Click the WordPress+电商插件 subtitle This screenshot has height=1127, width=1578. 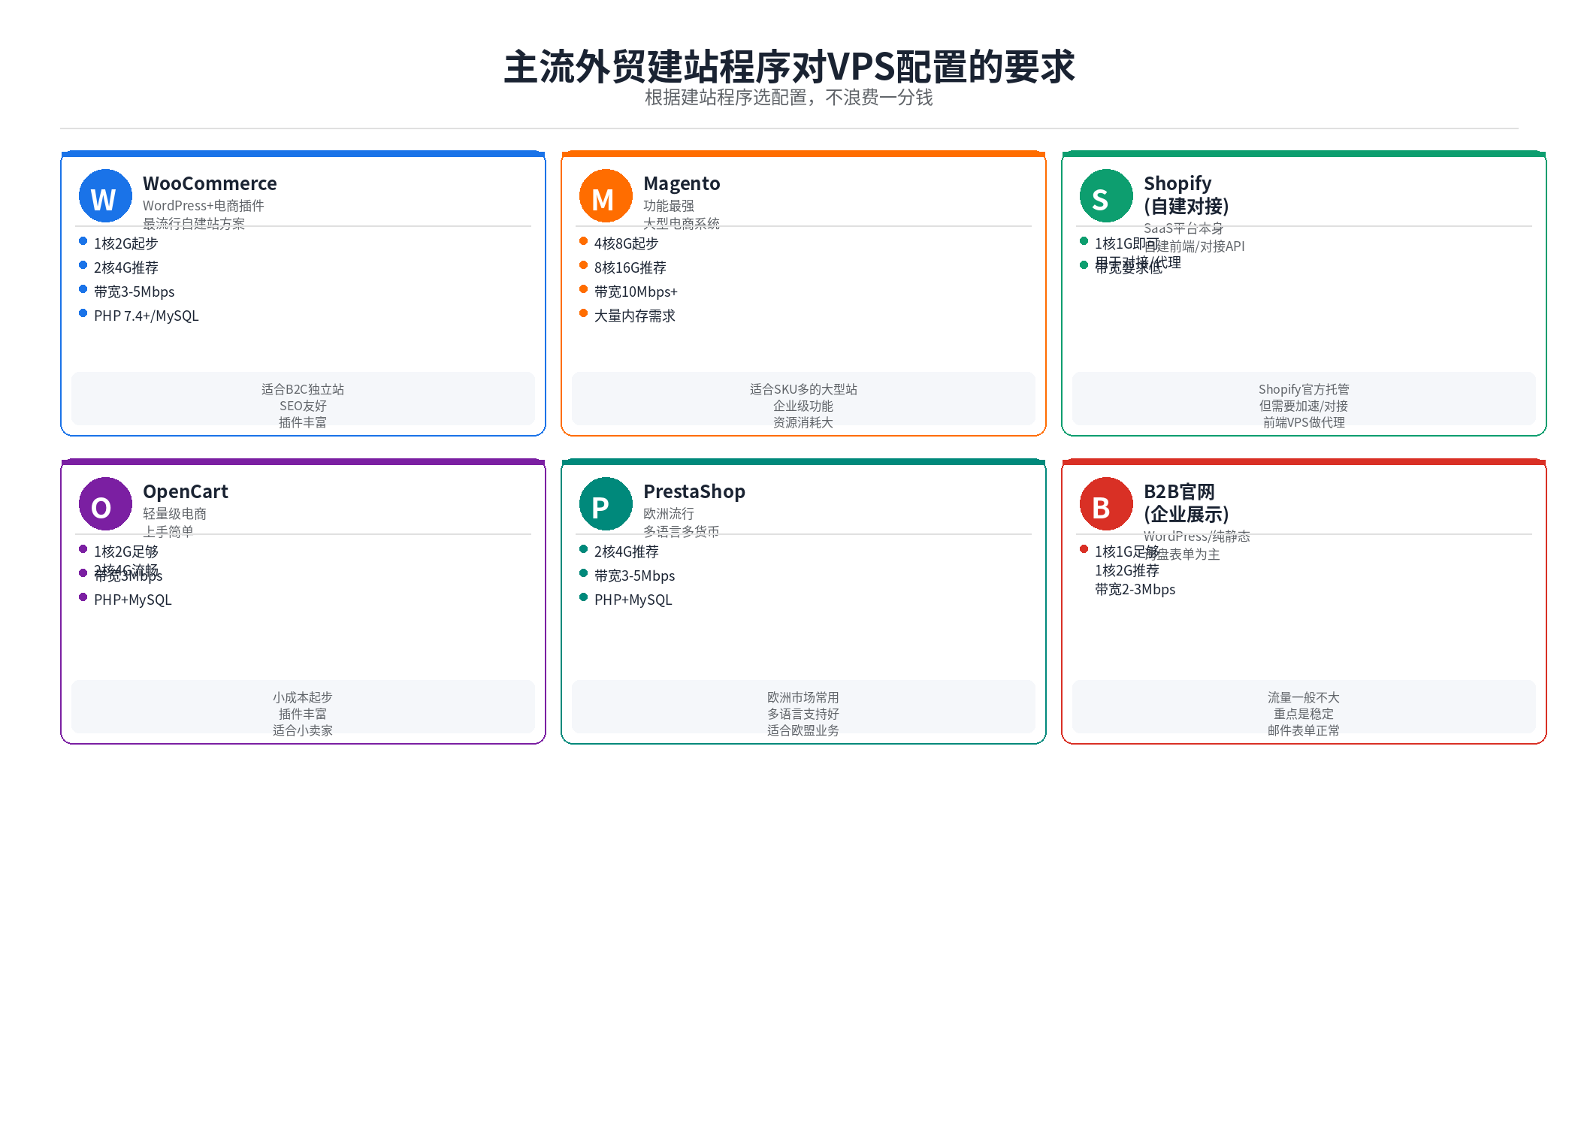[x=203, y=205]
